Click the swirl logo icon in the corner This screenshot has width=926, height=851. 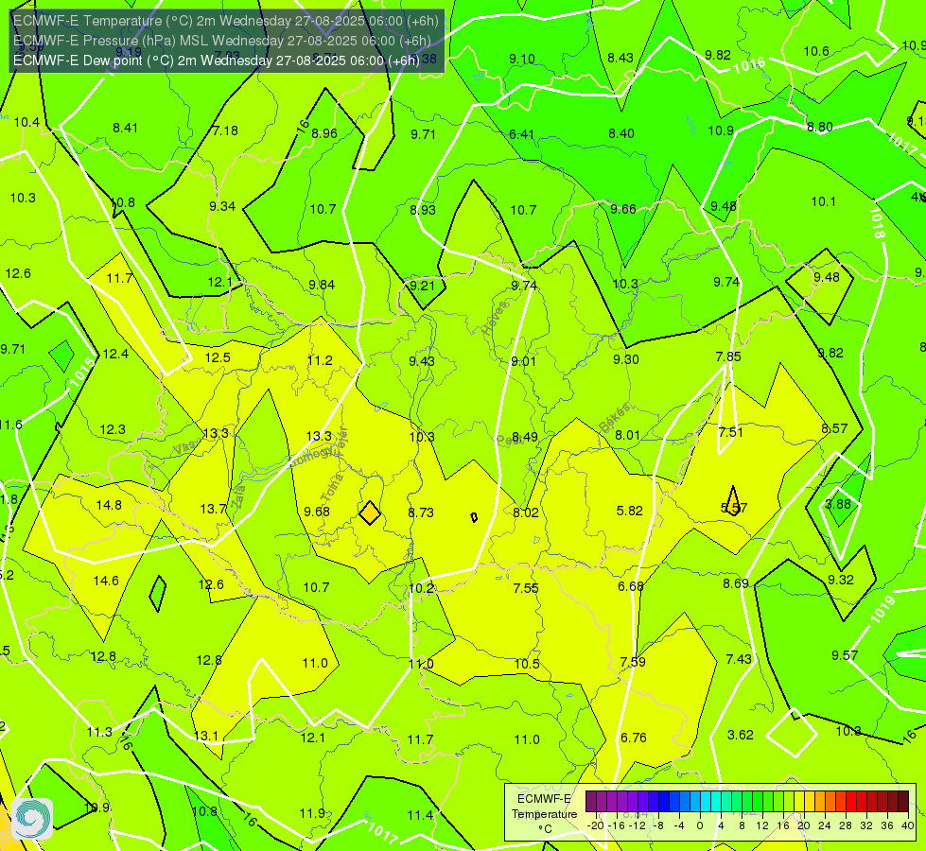point(32,818)
